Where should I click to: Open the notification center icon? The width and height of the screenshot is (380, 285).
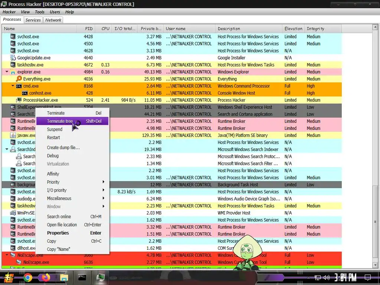pyautogui.click(x=368, y=278)
